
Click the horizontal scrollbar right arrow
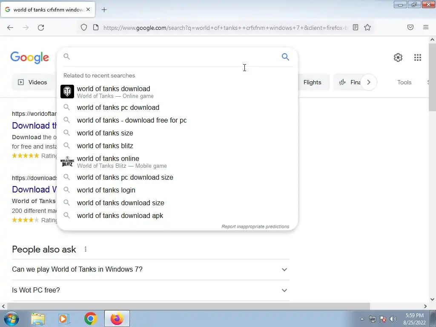(425, 306)
